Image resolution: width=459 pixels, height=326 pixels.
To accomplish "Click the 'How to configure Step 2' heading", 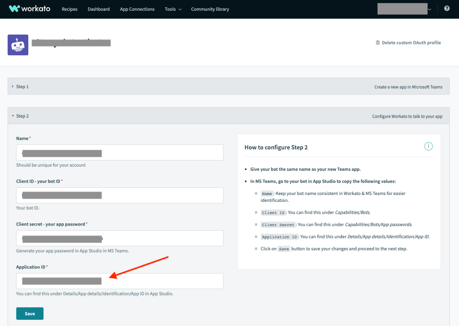I will click(x=276, y=147).
